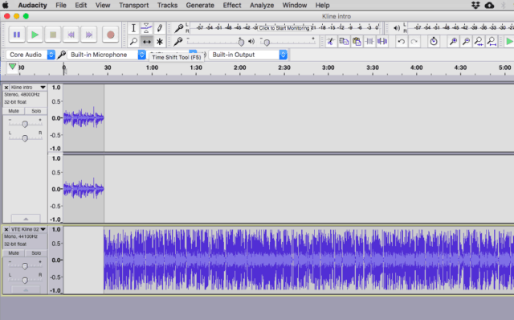Select the Selection (I-beam) tool

(133, 29)
